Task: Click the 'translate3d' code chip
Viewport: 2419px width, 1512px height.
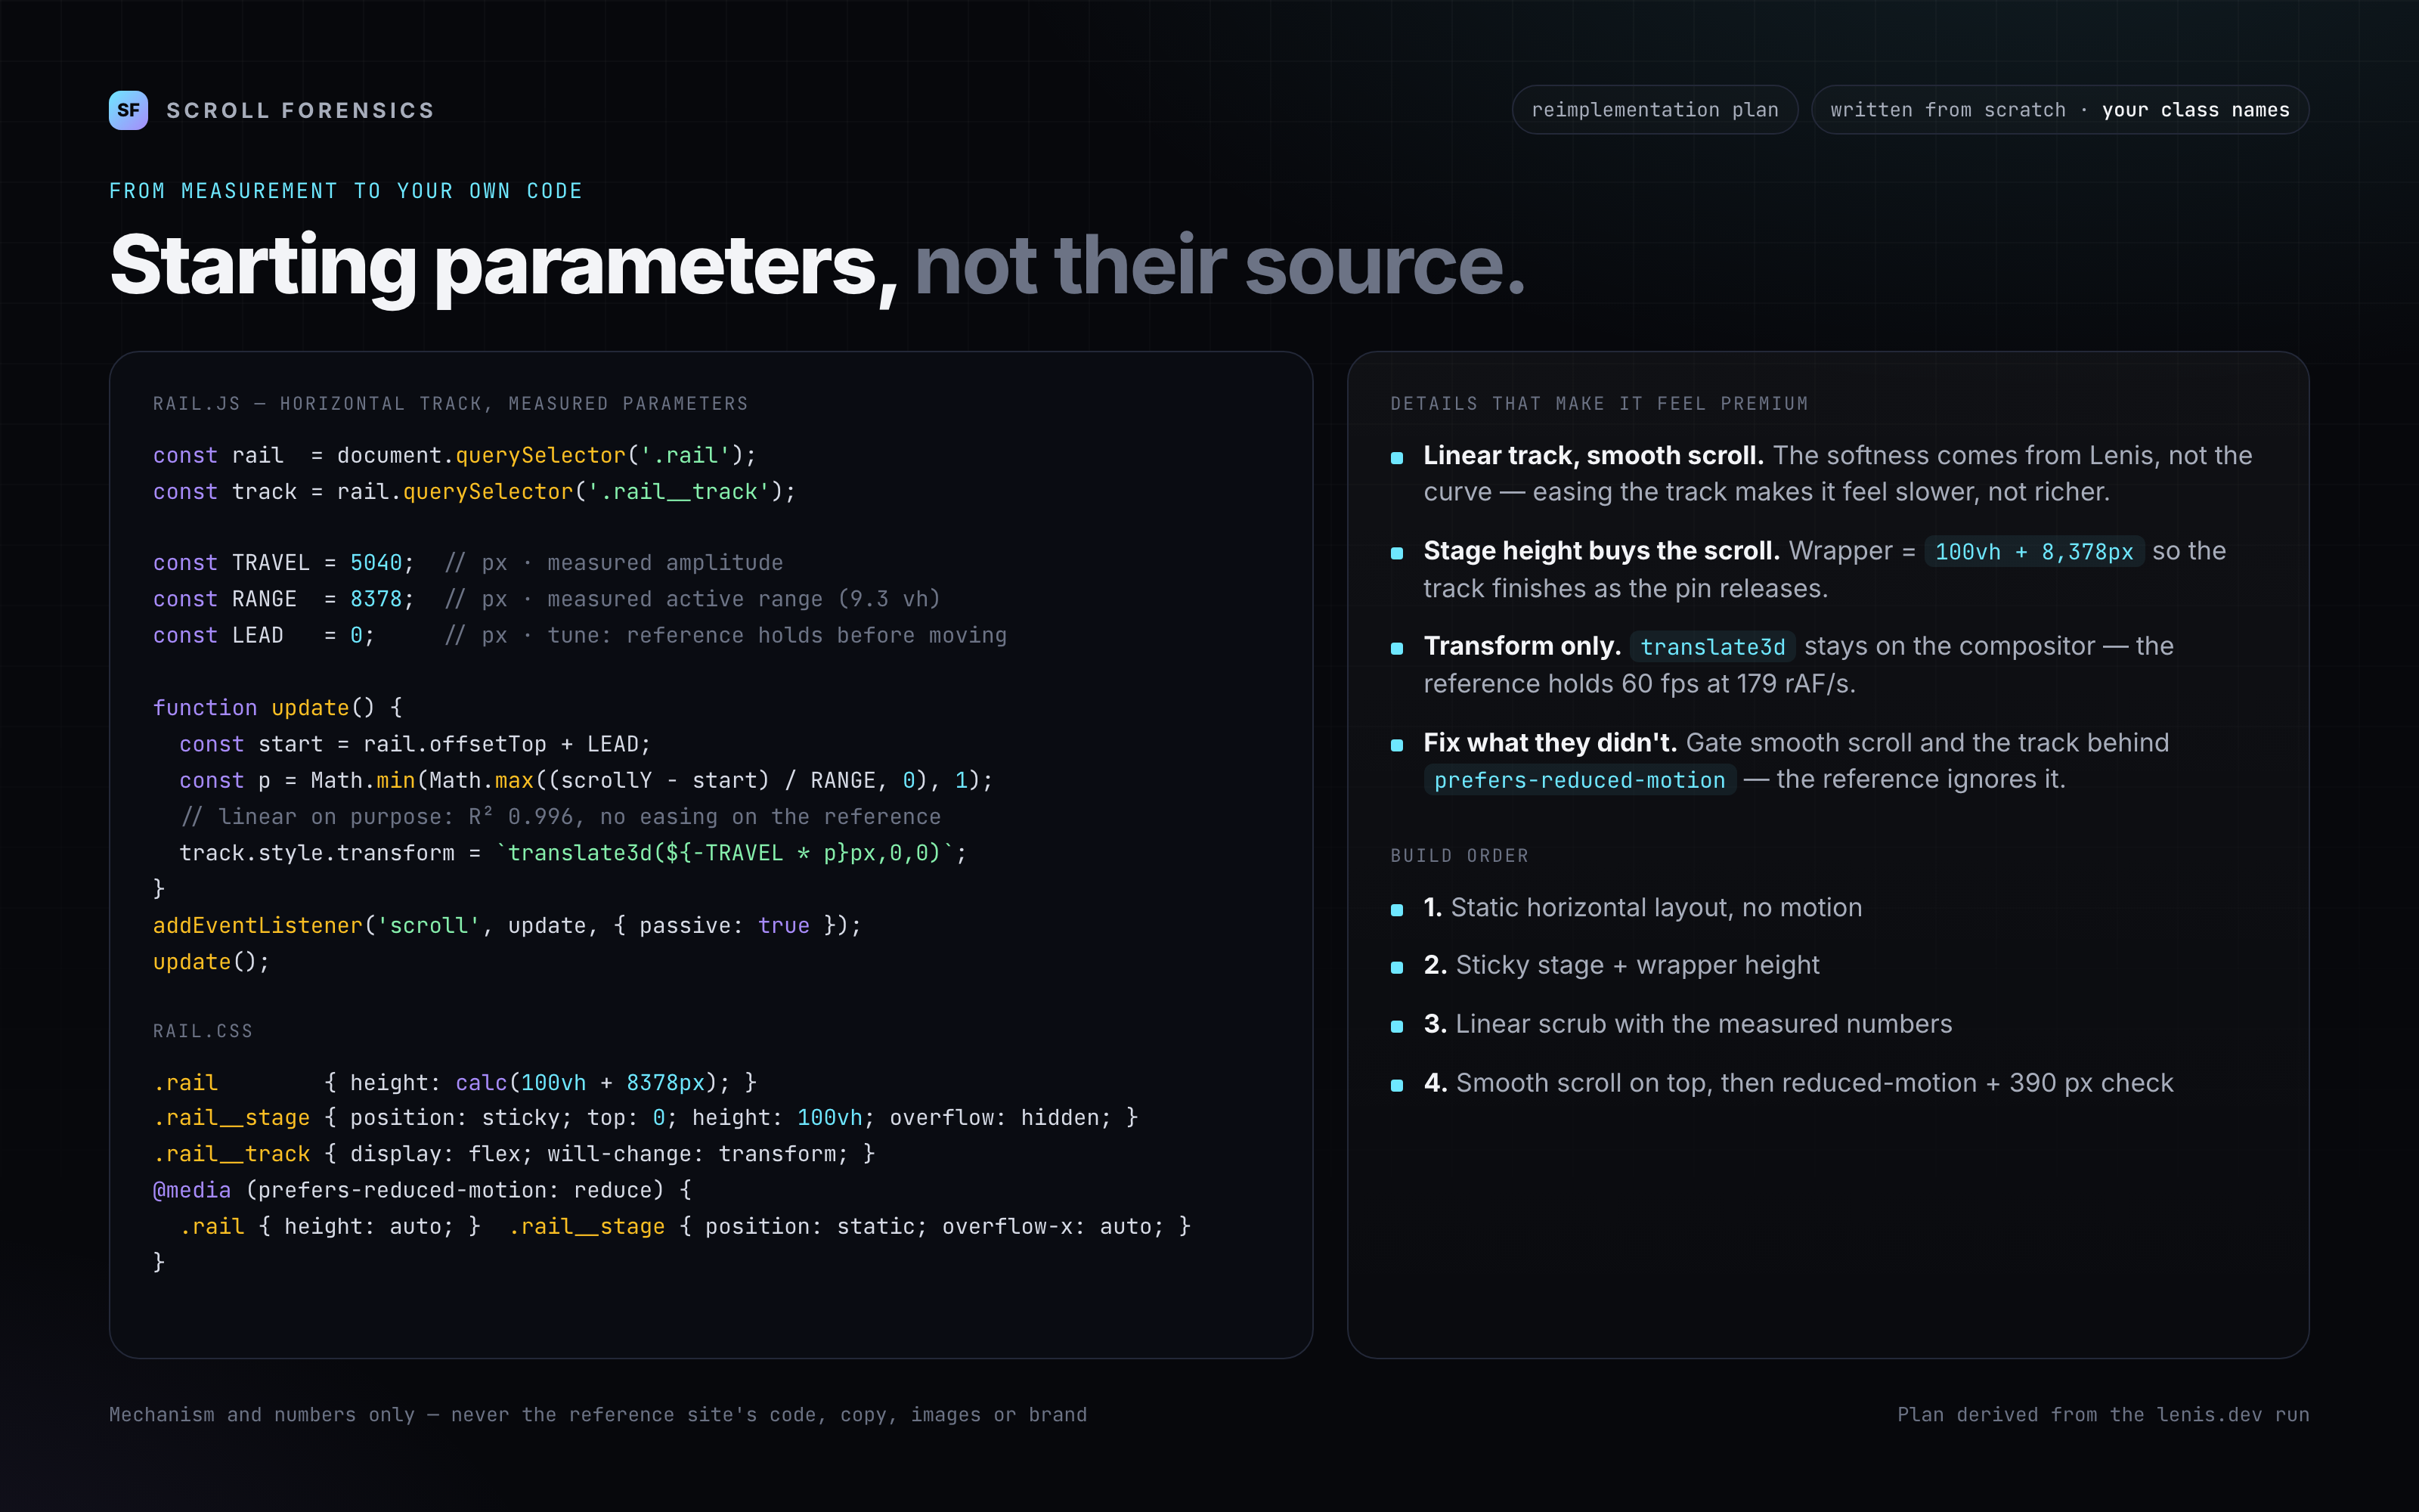Action: pyautogui.click(x=1712, y=647)
